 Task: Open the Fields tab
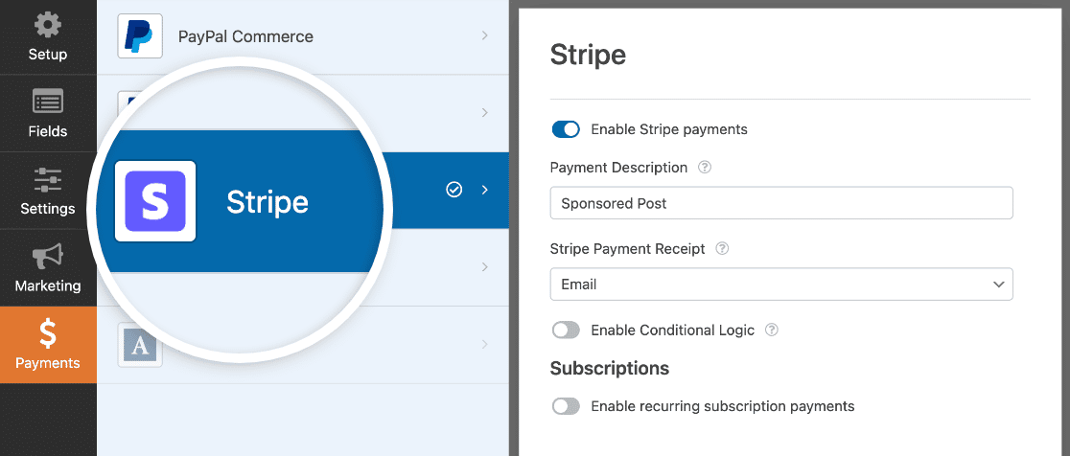tap(48, 114)
